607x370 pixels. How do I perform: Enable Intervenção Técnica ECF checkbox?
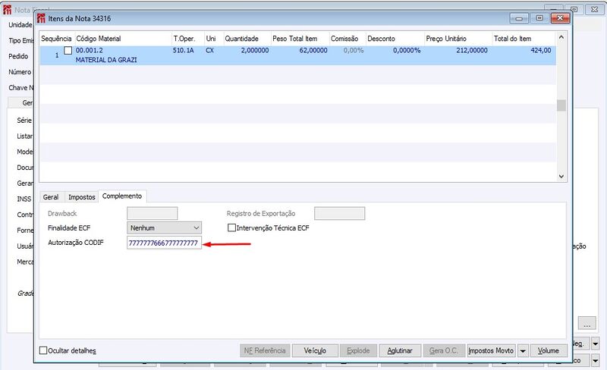pos(231,228)
